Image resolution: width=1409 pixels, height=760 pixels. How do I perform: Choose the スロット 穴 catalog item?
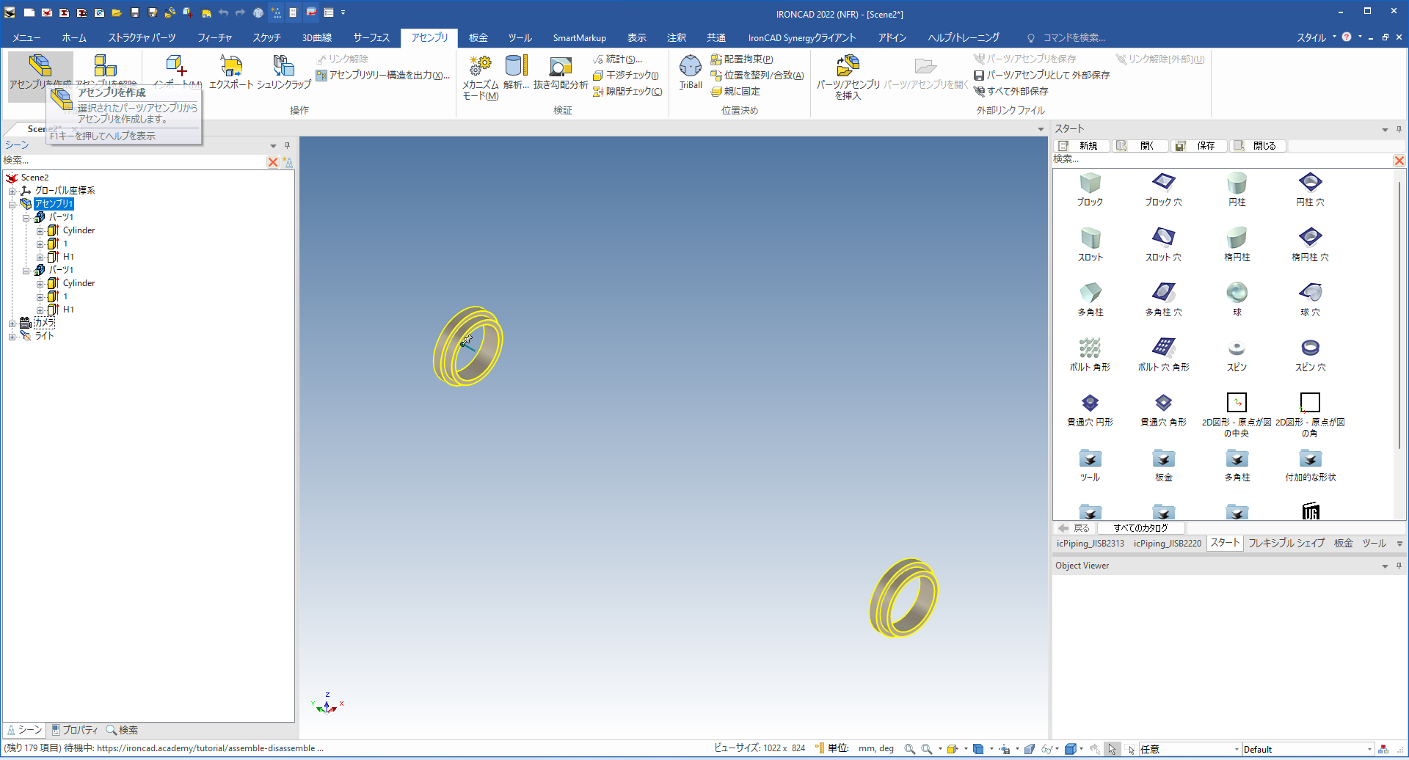pyautogui.click(x=1163, y=244)
